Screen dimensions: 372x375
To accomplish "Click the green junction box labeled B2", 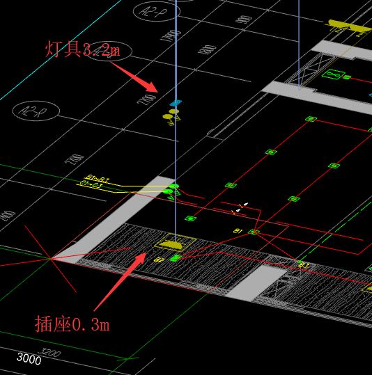I will [x=176, y=258].
